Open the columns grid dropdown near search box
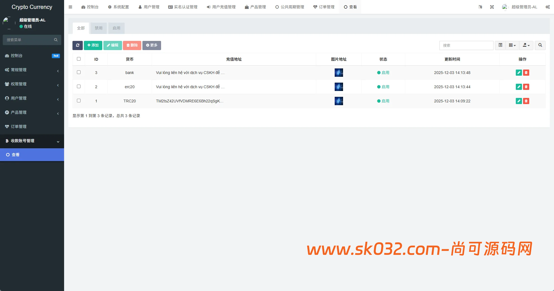This screenshot has width=554, height=291. pos(512,45)
